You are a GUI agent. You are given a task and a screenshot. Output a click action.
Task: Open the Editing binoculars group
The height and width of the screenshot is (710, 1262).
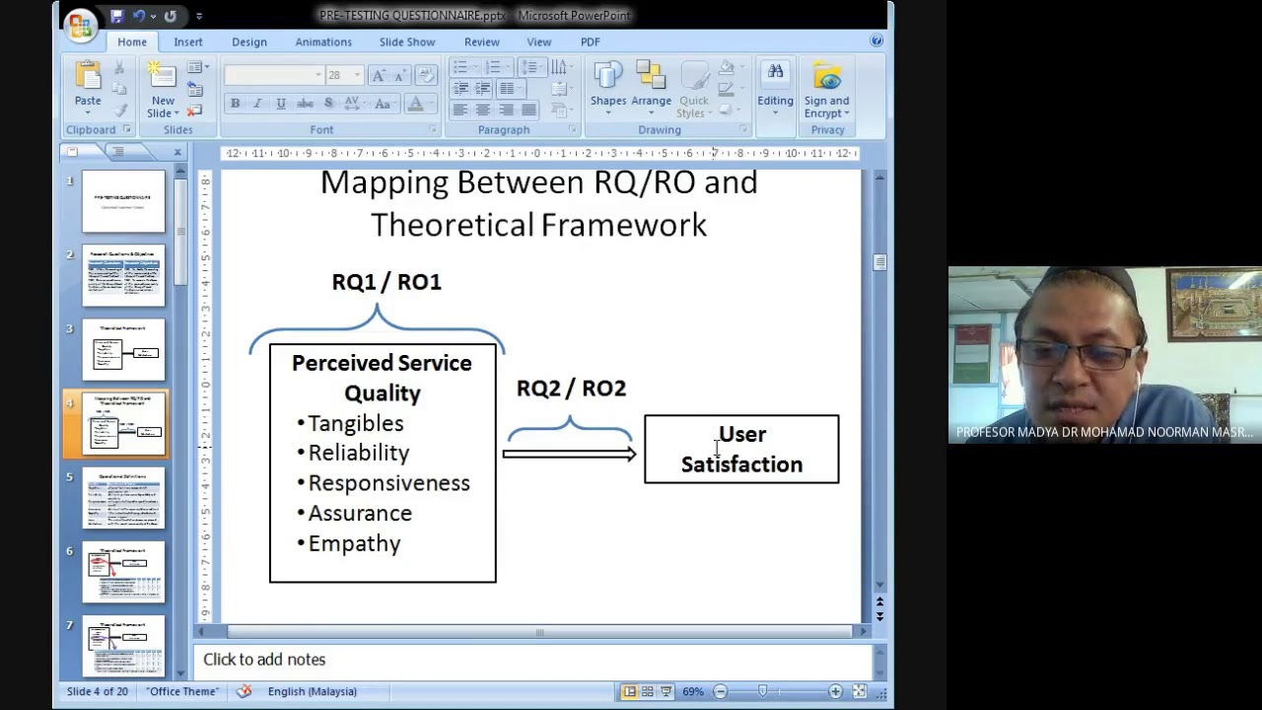pos(775,88)
